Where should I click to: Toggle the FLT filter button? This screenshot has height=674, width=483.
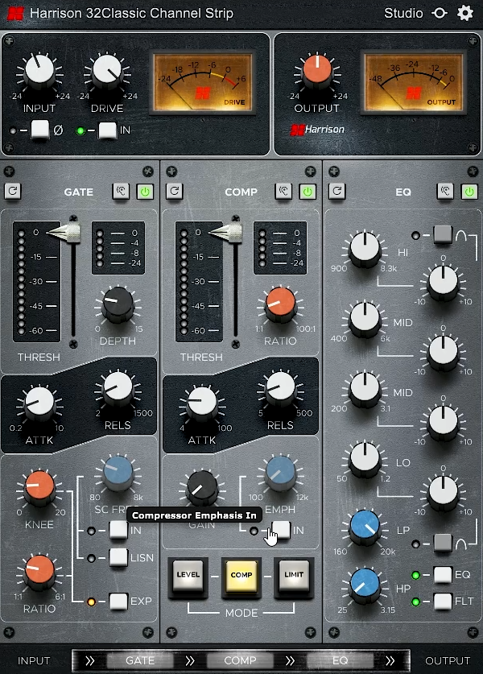(443, 602)
